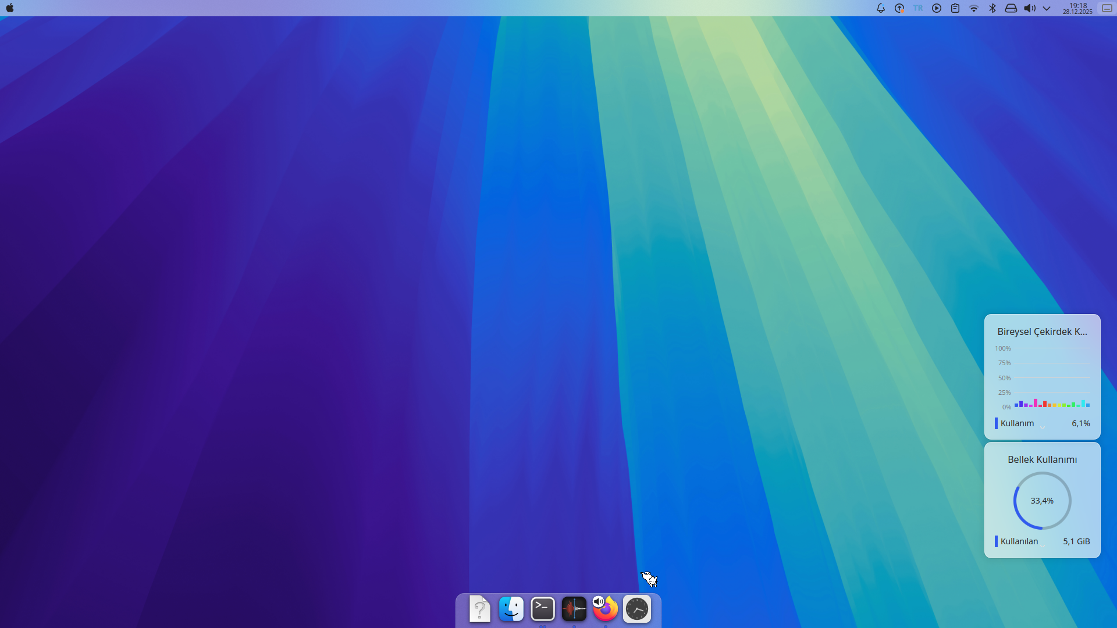The image size is (1117, 628).
Task: Click the Kullanım label in CPU widget
Action: point(1017,423)
